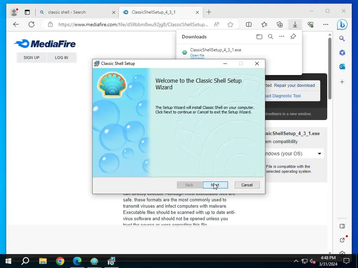358x268 pixels.
Task: Close the Classic Shell Setup dialog
Action: pyautogui.click(x=257, y=64)
